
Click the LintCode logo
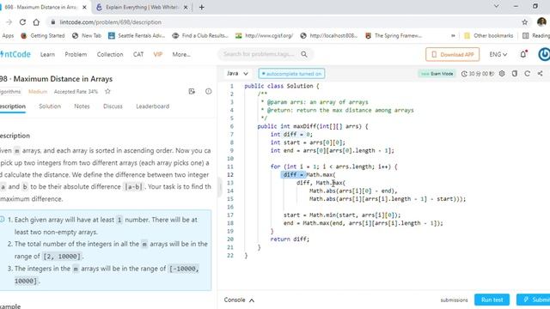15,54
